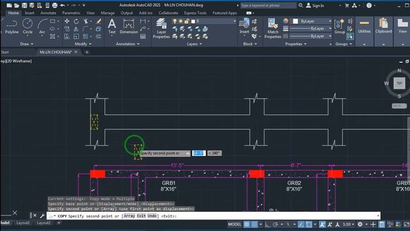The height and width of the screenshot is (231, 410).
Task: Click the Group tool icon
Action: coord(340,26)
